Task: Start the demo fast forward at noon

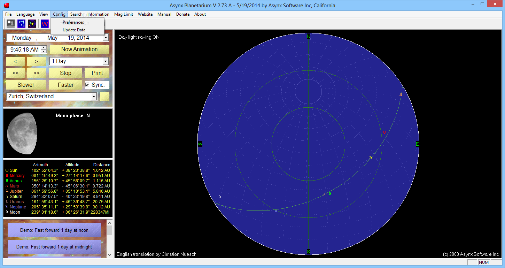Action: (54, 230)
